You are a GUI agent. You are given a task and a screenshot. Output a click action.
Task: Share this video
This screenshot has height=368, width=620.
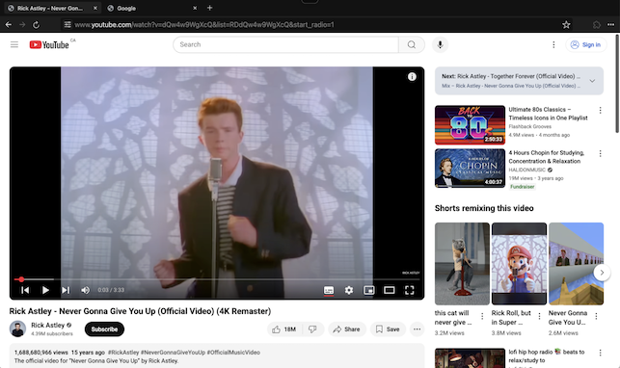347,329
